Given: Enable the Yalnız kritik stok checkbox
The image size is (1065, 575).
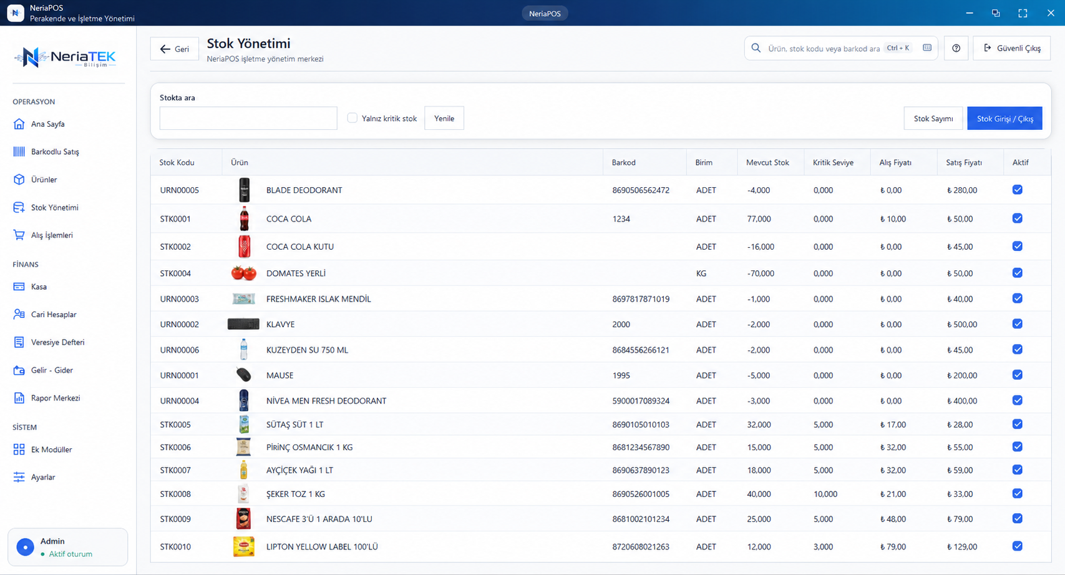Looking at the screenshot, I should [x=353, y=118].
